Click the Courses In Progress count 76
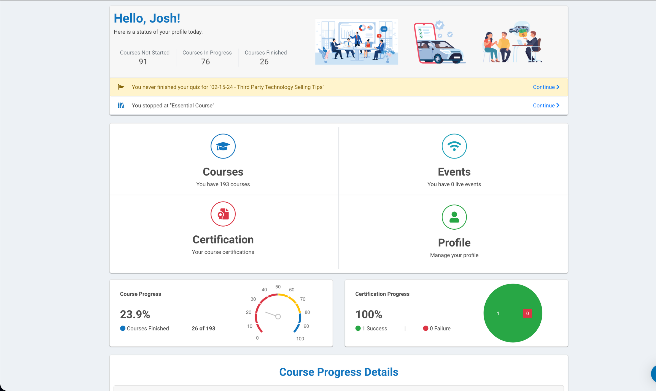Screen dimensions: 657x392 206,62
